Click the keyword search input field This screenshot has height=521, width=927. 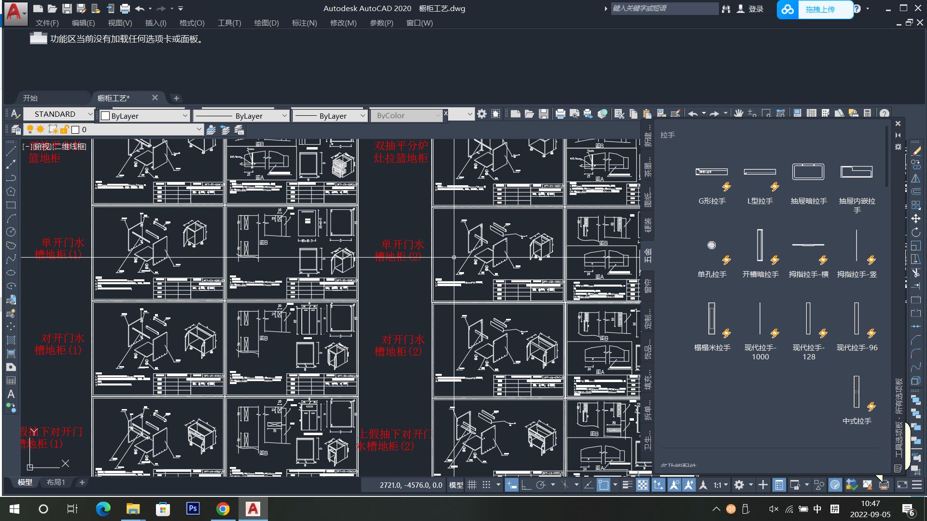click(664, 8)
